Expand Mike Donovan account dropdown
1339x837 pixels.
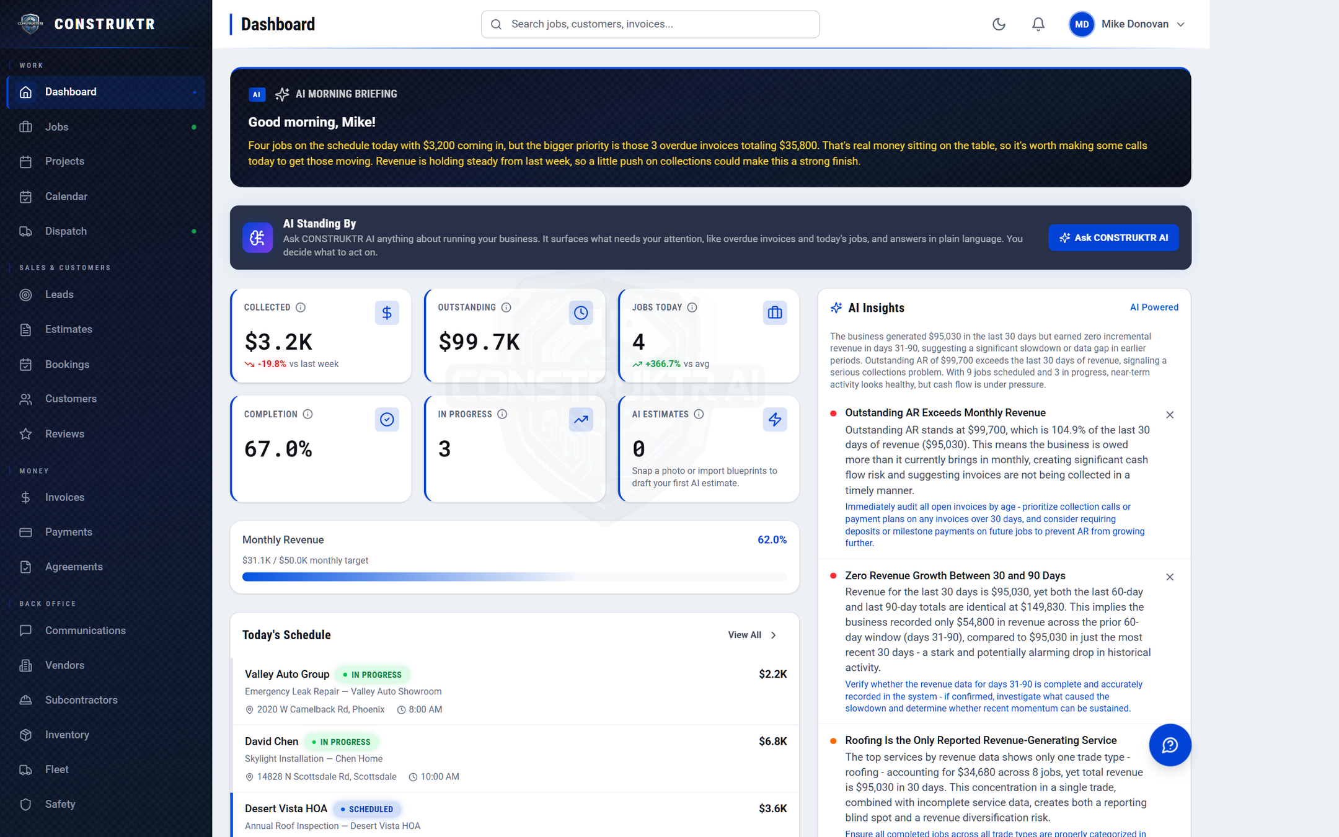click(1181, 24)
